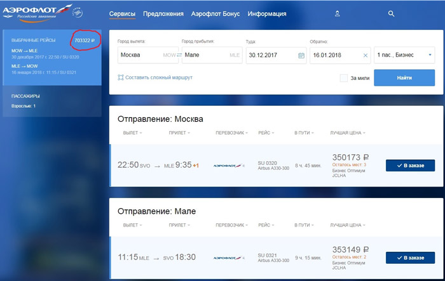
Task: Open the Сервисы menu
Action: click(x=122, y=14)
